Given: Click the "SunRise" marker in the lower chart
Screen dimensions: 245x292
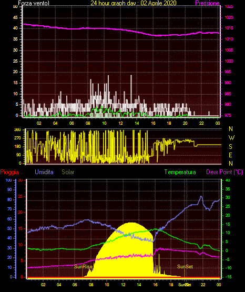Looking at the screenshot, I should coord(84,267).
